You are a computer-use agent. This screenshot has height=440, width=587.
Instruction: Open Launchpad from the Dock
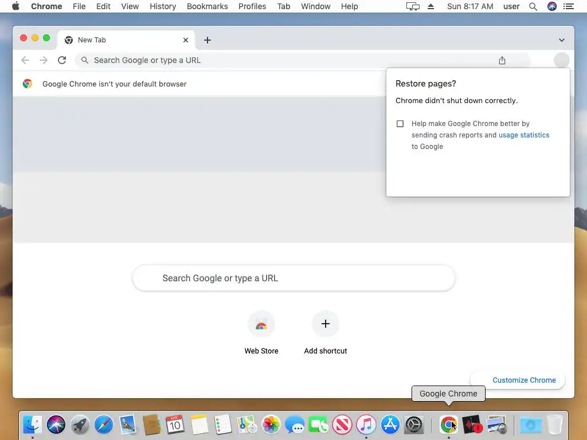tap(80, 425)
